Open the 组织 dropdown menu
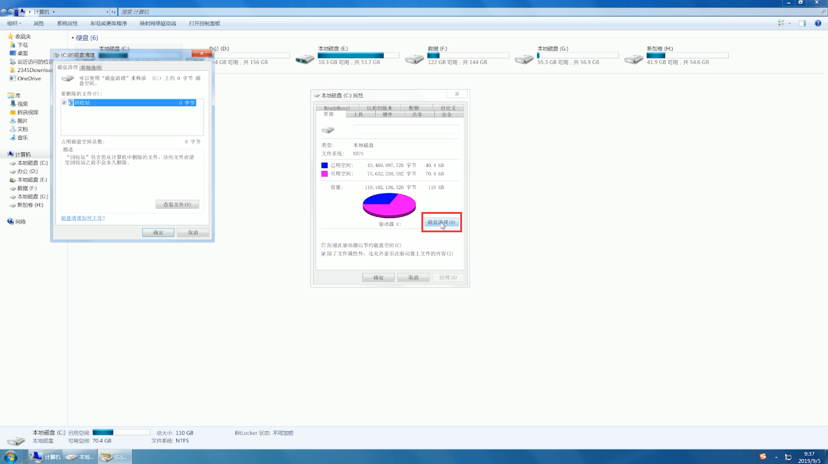The height and width of the screenshot is (464, 828). pyautogui.click(x=14, y=23)
